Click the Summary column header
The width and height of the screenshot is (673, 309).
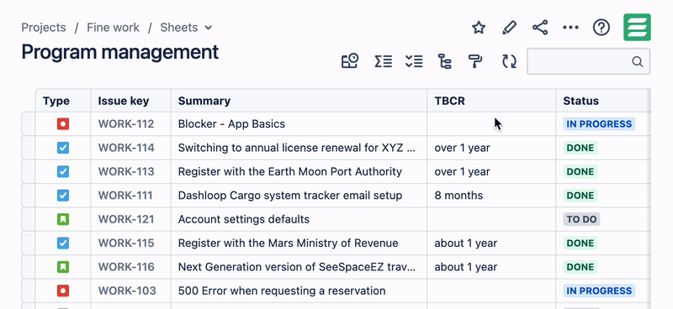[299, 101]
